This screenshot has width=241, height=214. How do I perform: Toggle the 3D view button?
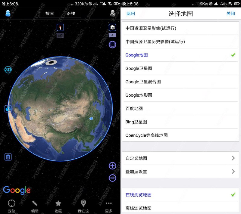coord(8,70)
